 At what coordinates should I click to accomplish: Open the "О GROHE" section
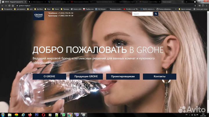(49, 77)
